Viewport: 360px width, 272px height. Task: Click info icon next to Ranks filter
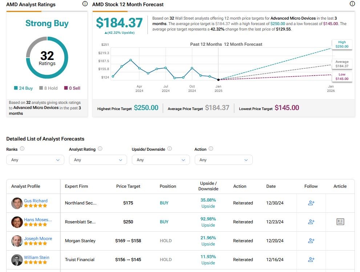[22, 149]
